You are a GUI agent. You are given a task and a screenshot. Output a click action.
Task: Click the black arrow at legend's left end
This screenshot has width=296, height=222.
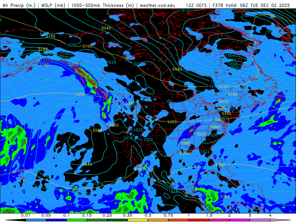pos(16,220)
